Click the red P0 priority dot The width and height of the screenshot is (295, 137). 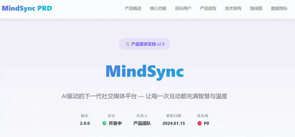click(x=199, y=123)
